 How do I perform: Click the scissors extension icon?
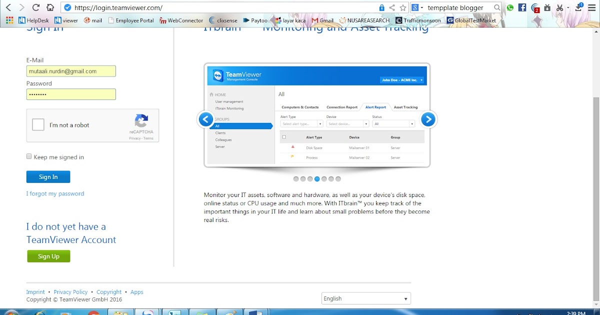560,7
